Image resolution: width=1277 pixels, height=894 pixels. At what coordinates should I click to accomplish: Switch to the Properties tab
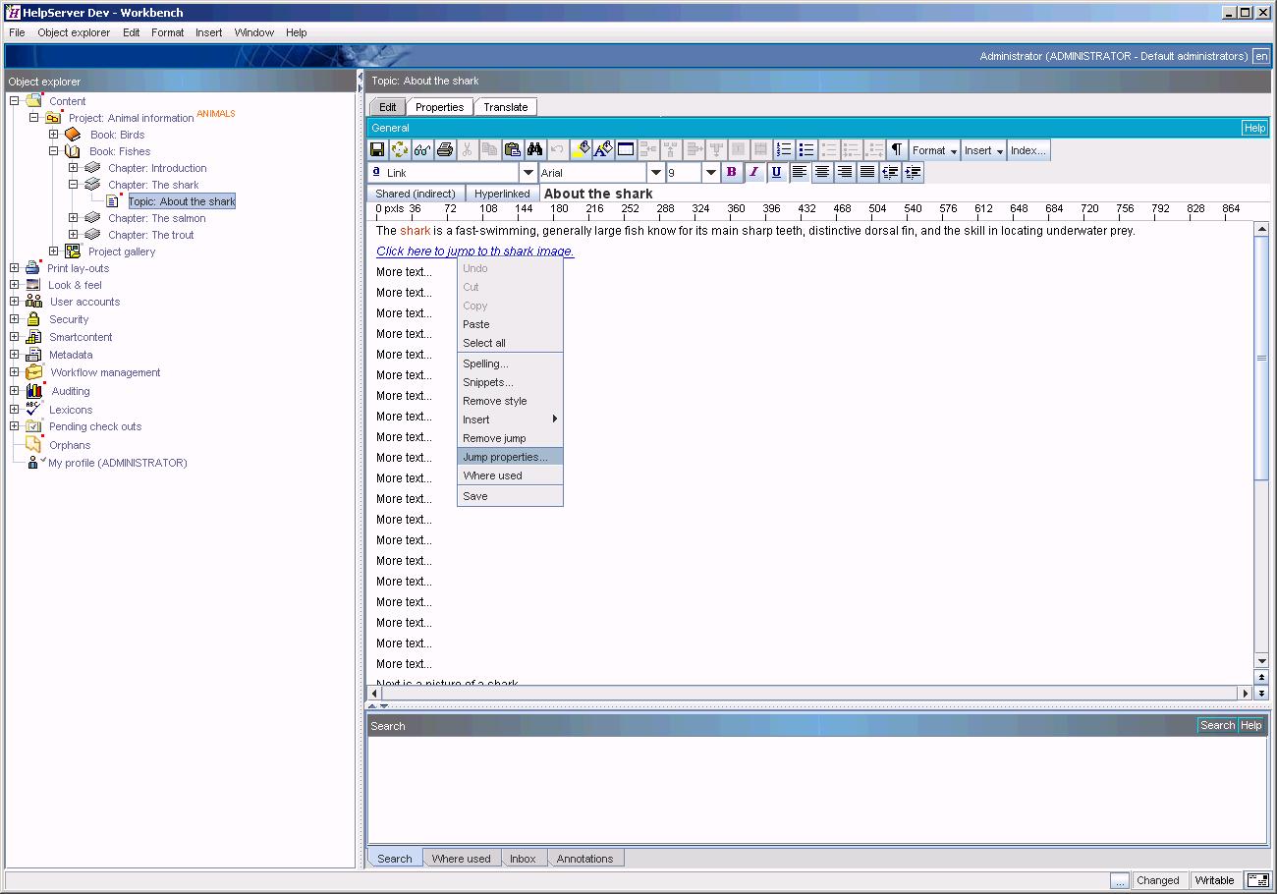[x=439, y=107]
